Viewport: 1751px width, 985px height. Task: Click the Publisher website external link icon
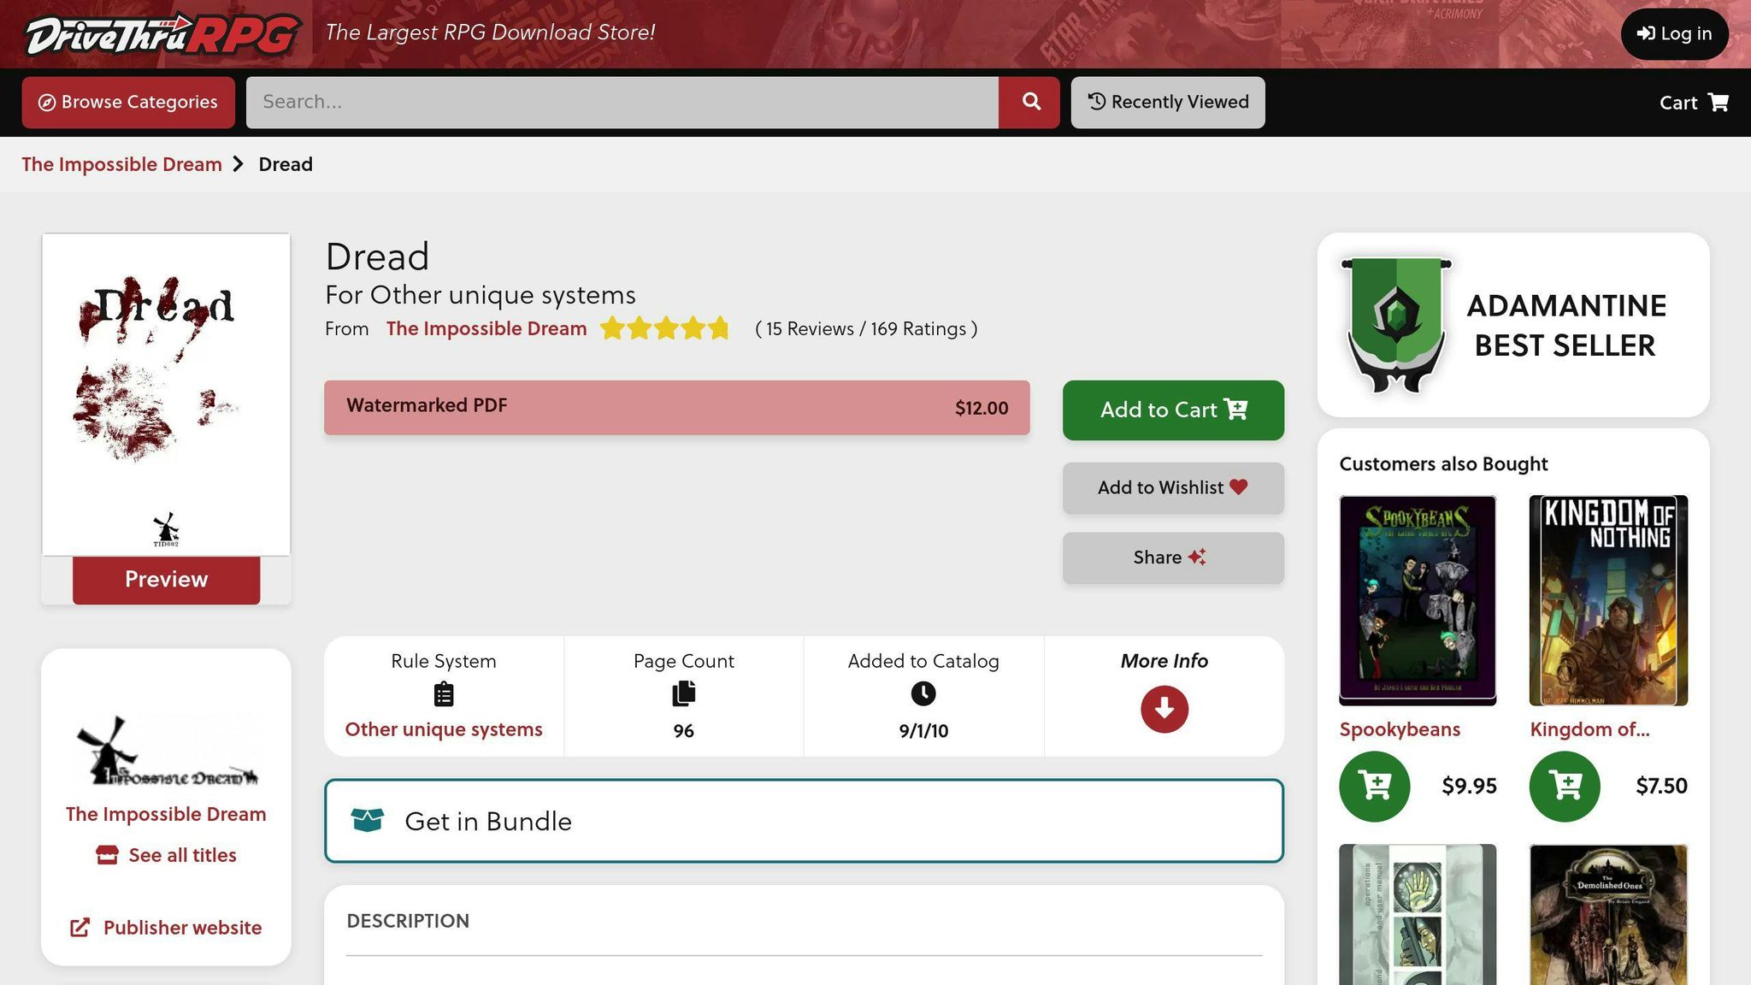[x=80, y=928]
